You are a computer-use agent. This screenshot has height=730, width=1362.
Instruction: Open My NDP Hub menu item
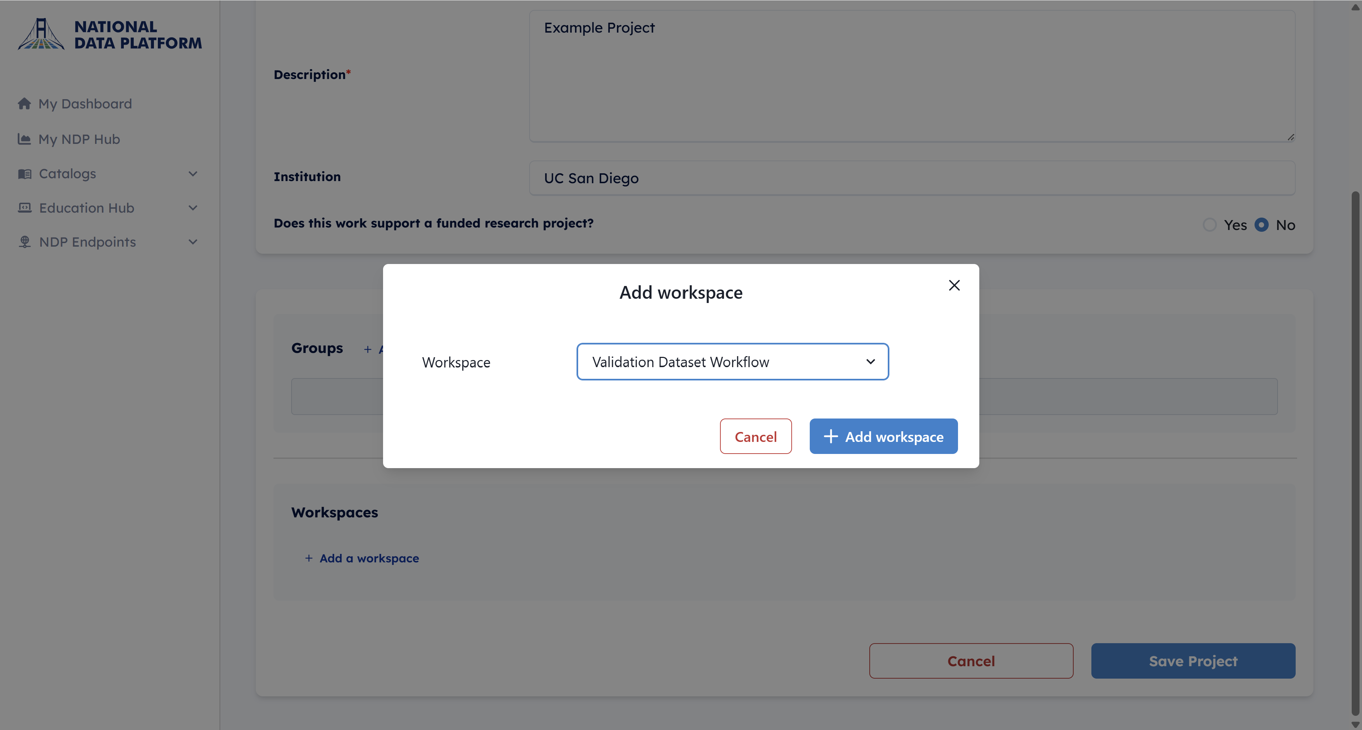pos(79,139)
